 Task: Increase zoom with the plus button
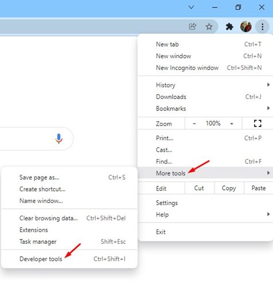(x=232, y=124)
